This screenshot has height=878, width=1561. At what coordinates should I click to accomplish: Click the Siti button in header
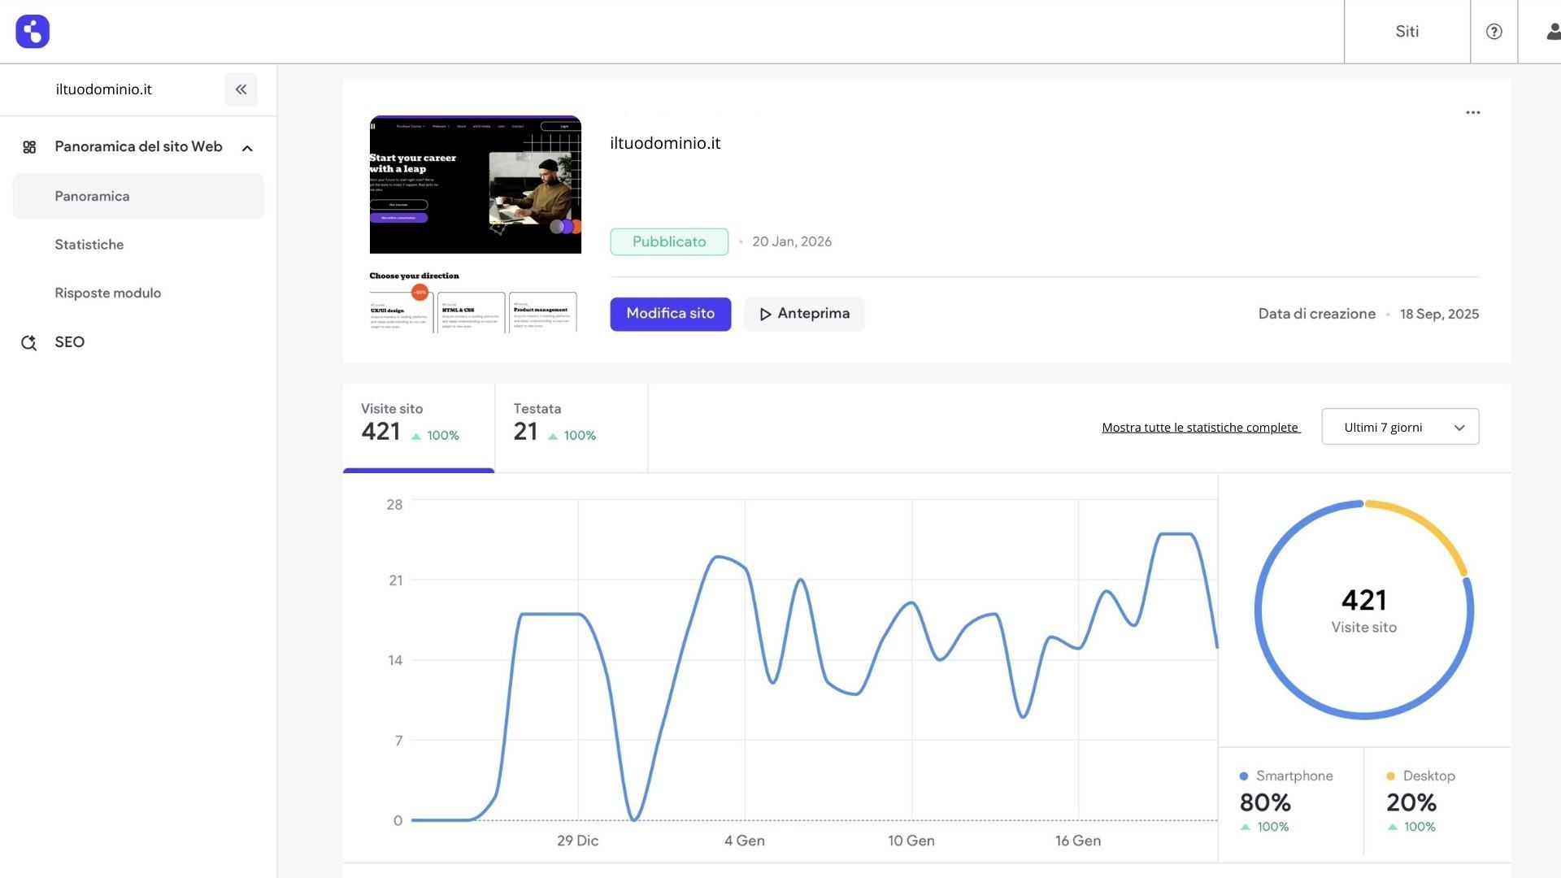point(1407,32)
